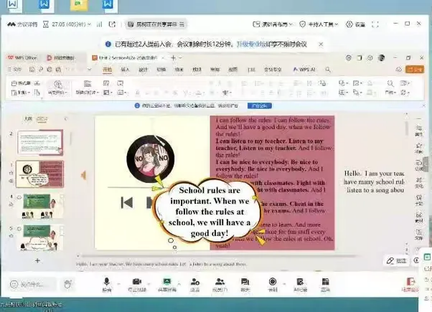432x312 pixels.
Task: Expand the recording options arrow
Action: [x=284, y=283]
